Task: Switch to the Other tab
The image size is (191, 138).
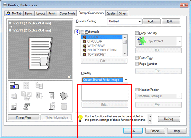Action: click(122, 13)
